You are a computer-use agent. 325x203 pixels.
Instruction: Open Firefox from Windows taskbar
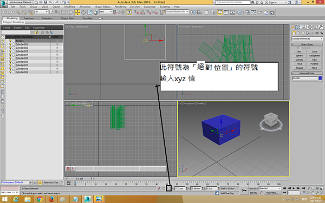pos(51,199)
